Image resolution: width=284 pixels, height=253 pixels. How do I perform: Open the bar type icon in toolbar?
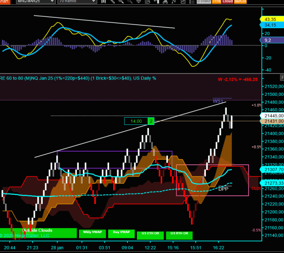click(x=104, y=1)
